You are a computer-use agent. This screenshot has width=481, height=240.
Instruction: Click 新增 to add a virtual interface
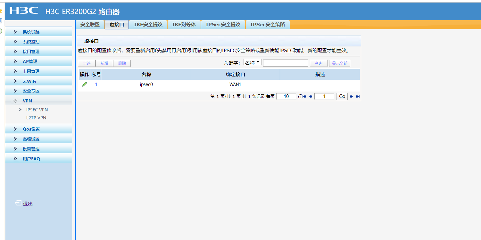pyautogui.click(x=104, y=63)
